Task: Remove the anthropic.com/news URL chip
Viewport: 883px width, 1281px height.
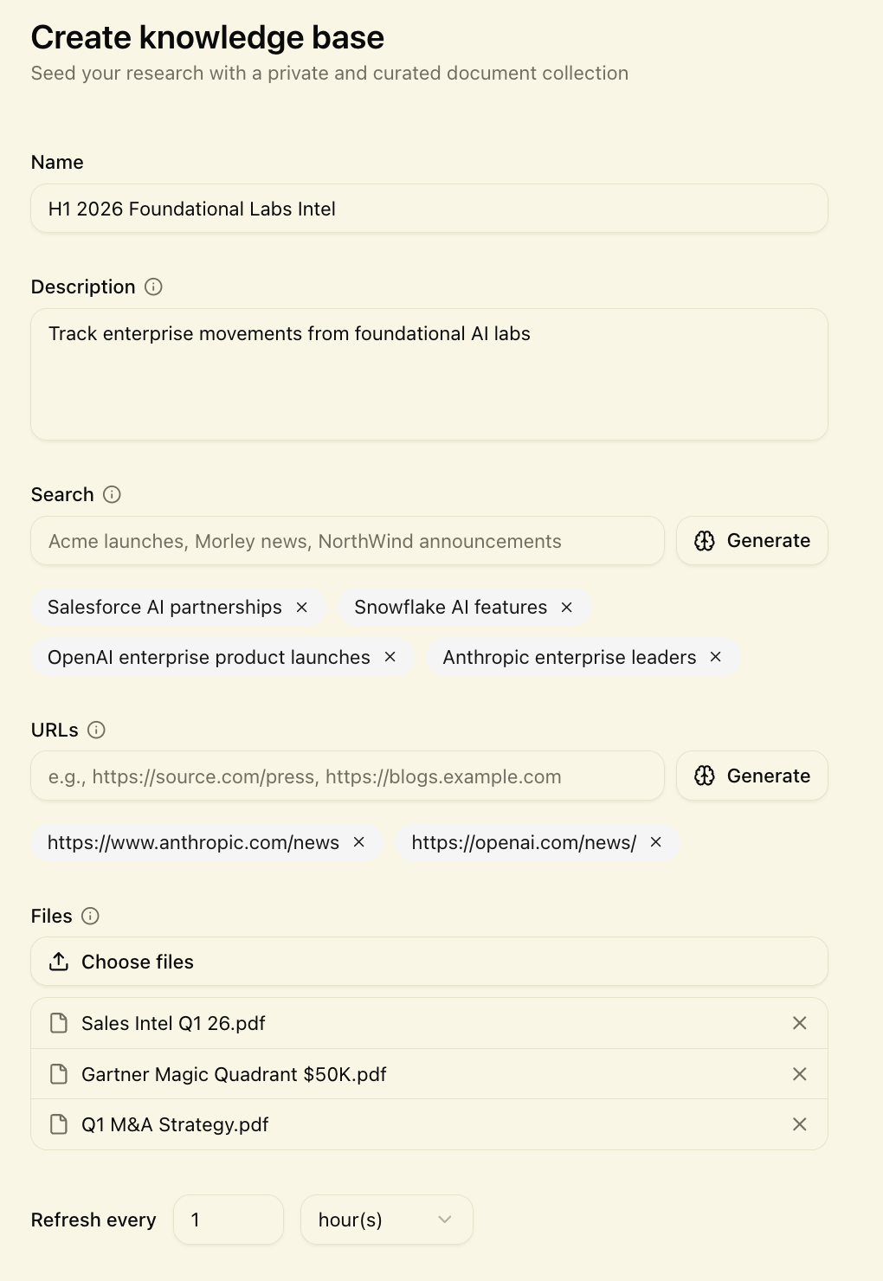Action: pos(359,842)
